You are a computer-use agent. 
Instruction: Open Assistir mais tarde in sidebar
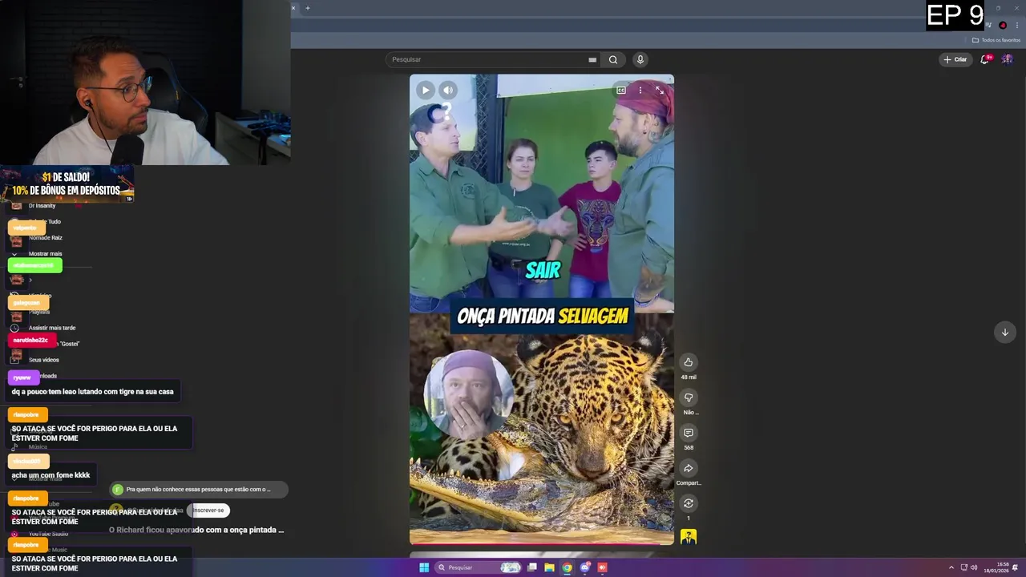(52, 328)
